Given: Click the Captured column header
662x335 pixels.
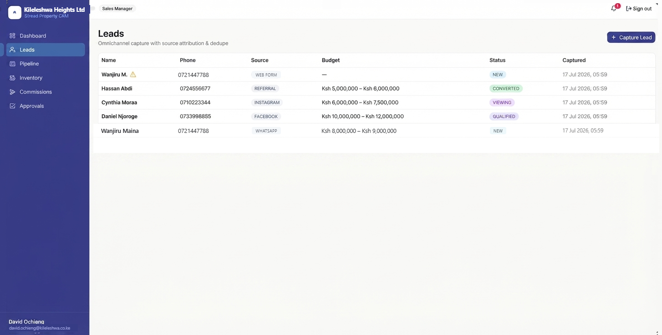Looking at the screenshot, I should click(x=574, y=60).
